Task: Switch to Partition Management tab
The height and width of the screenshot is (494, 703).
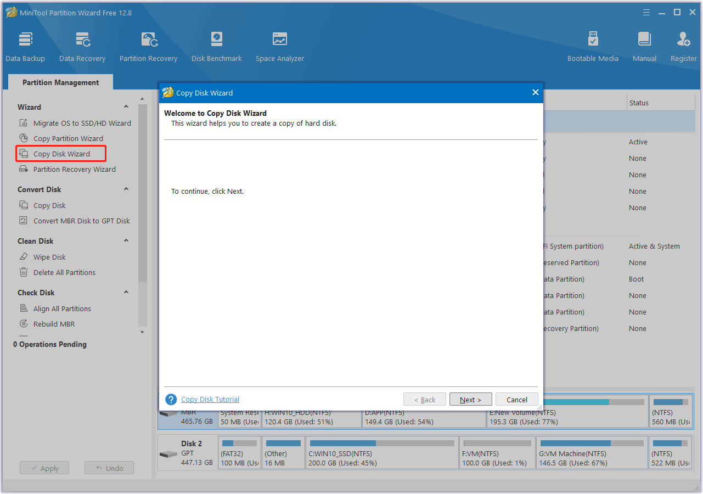Action: [61, 82]
